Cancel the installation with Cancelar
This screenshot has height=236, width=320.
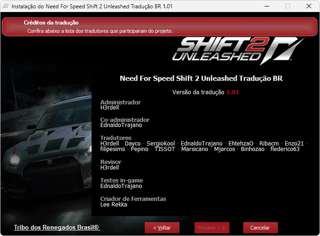coord(260,228)
